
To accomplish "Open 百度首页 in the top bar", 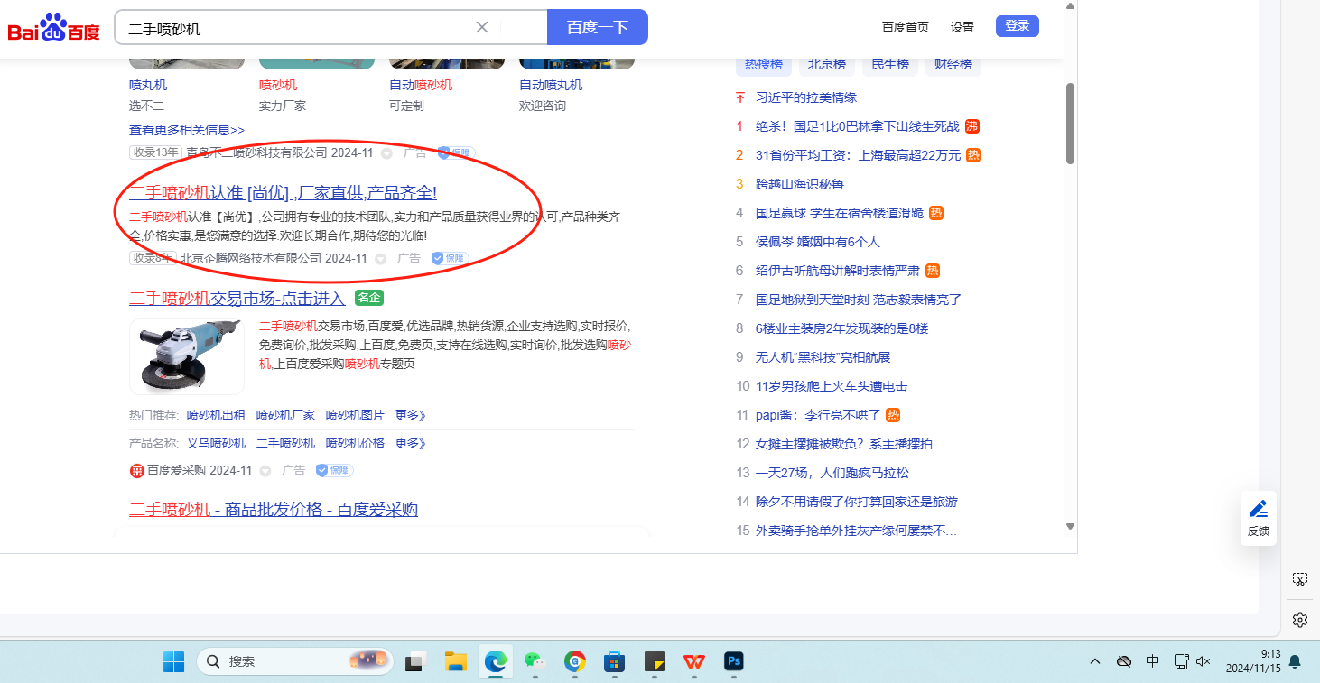I will coord(906,27).
